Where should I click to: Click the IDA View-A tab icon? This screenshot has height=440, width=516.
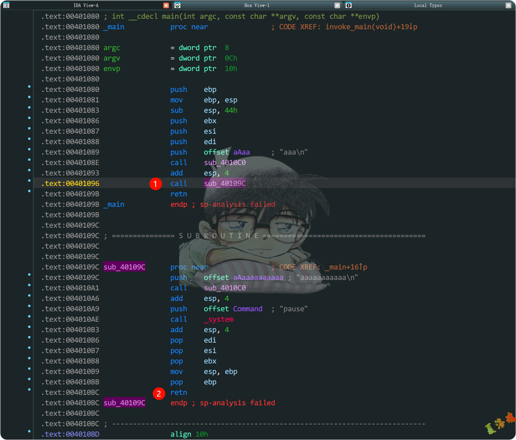click(x=6, y=5)
